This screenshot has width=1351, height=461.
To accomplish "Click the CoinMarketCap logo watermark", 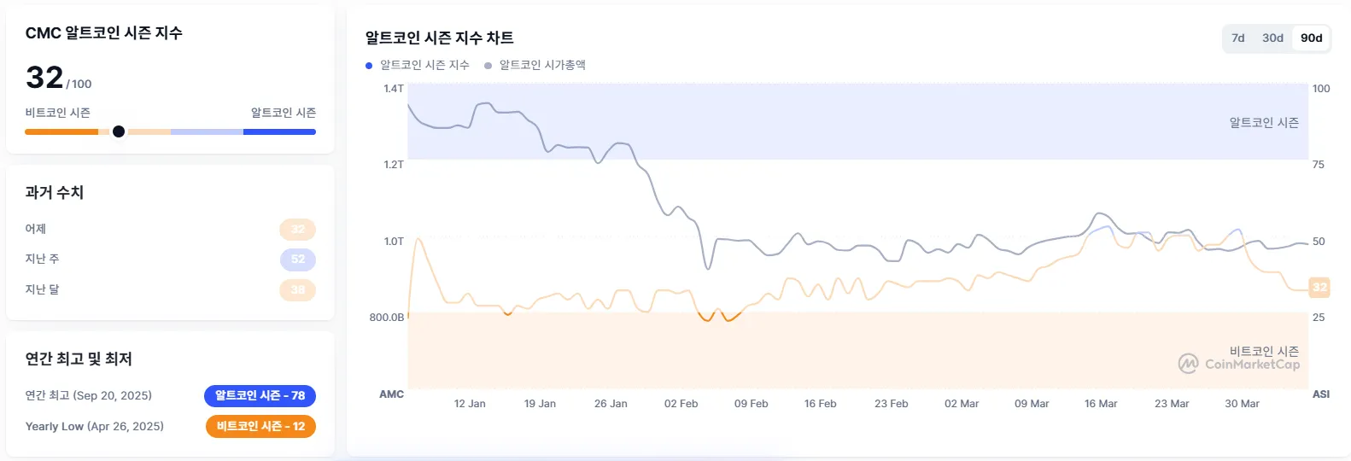I will [1239, 365].
